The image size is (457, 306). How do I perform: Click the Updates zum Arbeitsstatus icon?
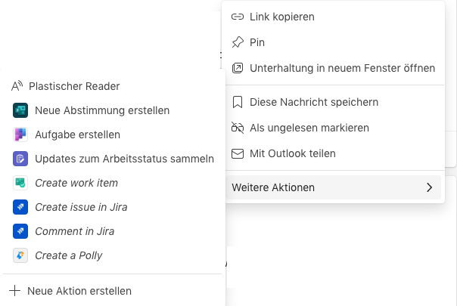pyautogui.click(x=20, y=159)
